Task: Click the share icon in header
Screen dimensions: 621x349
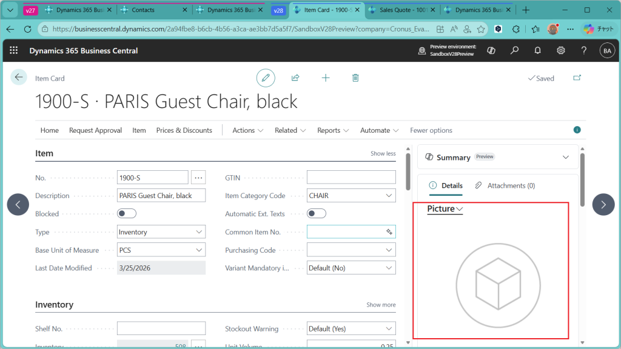Action: (295, 78)
